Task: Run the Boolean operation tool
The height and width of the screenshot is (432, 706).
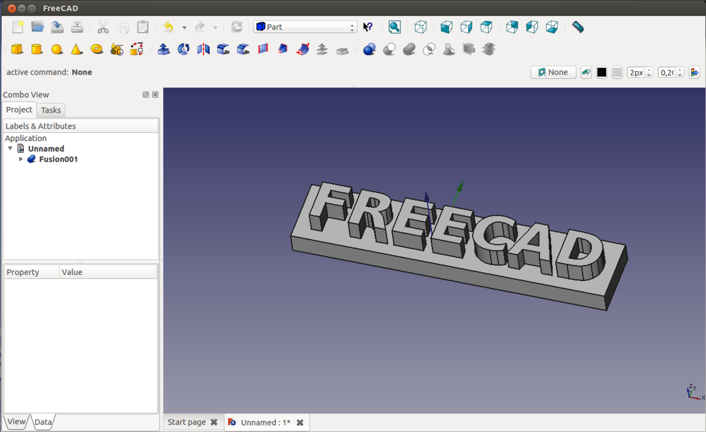Action: 369,49
